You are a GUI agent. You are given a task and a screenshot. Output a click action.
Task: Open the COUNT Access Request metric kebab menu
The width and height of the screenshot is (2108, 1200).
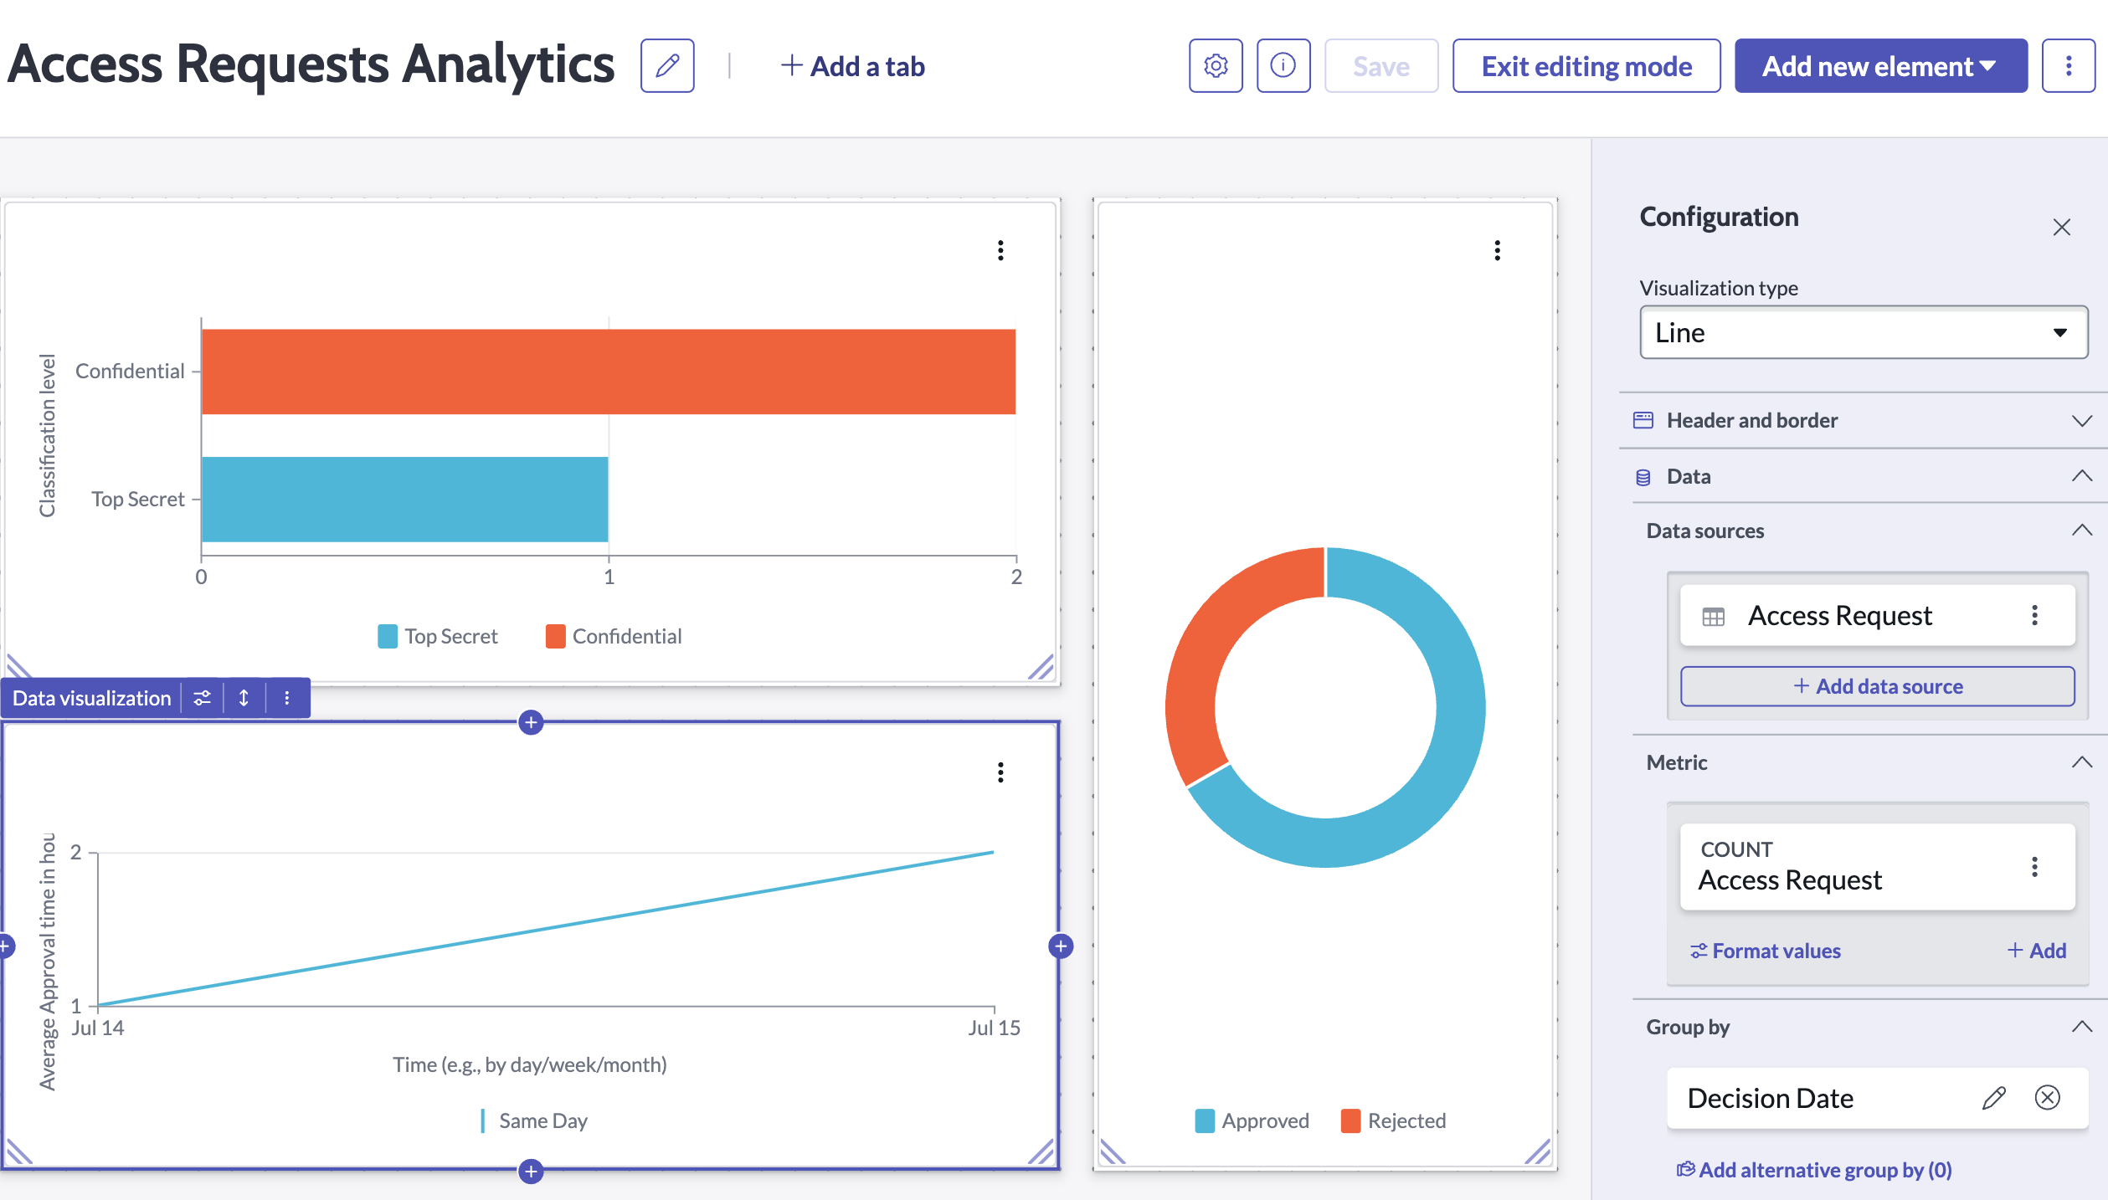click(2034, 868)
